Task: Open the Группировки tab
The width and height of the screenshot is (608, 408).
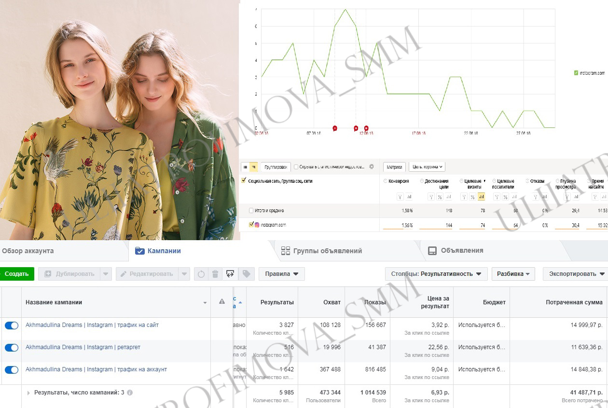Action: tap(276, 167)
